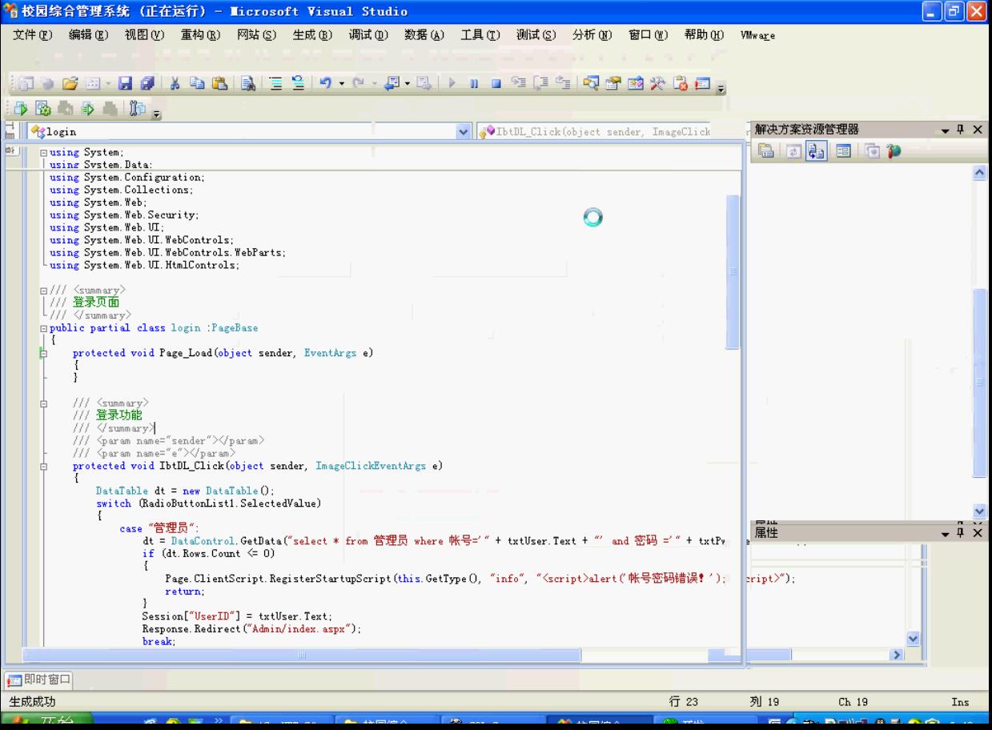The height and width of the screenshot is (730, 992).
Task: Open Undo history dropdown arrow
Action: tap(341, 84)
